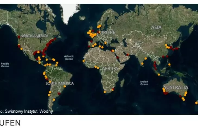Image resolution: width=198 pixels, height=130 pixels.
Task: Select the red marker on US Pacific Northwest coast
Action: click(19, 37)
